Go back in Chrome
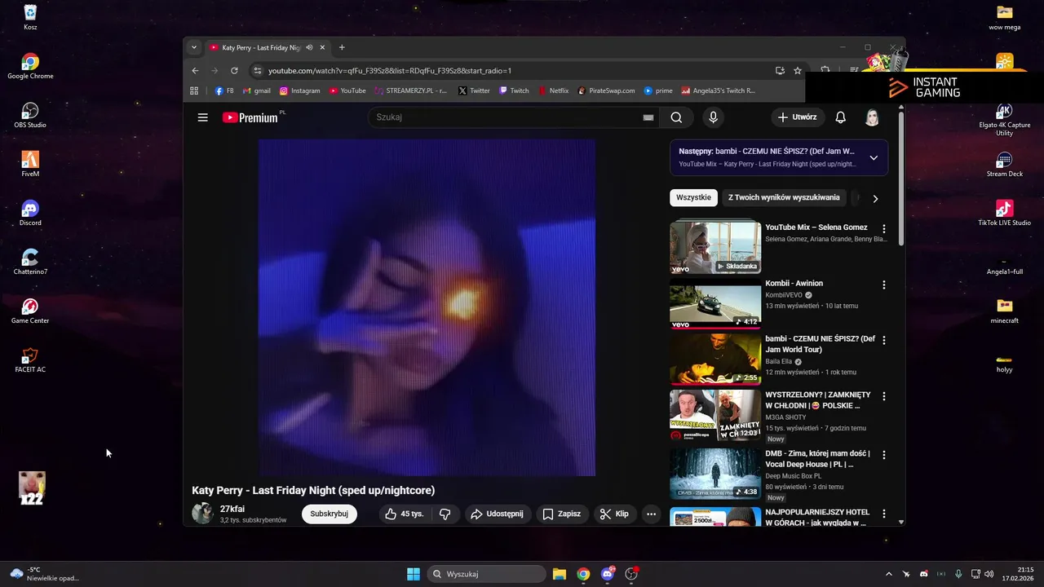Viewport: 1044px width, 587px height. click(x=195, y=71)
